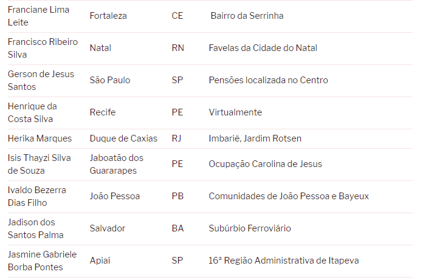Click the Jaboatão dos Guararapes cell

click(x=117, y=164)
